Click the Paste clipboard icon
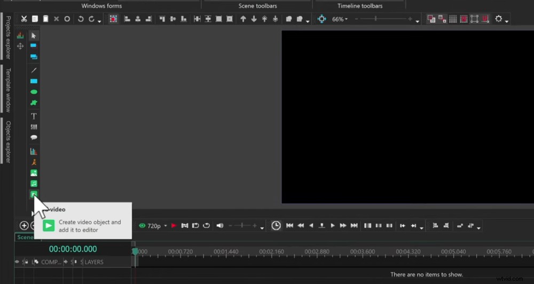 (45, 19)
